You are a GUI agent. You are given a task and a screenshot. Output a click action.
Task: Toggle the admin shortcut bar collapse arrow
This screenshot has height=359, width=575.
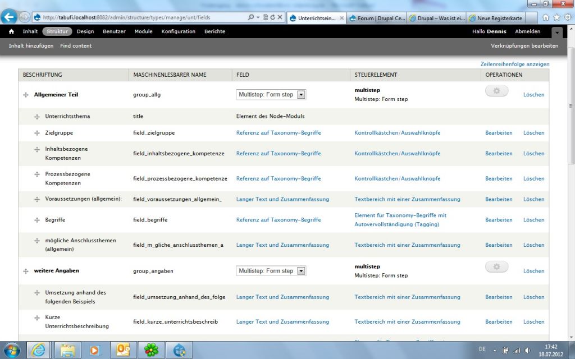[556, 32]
